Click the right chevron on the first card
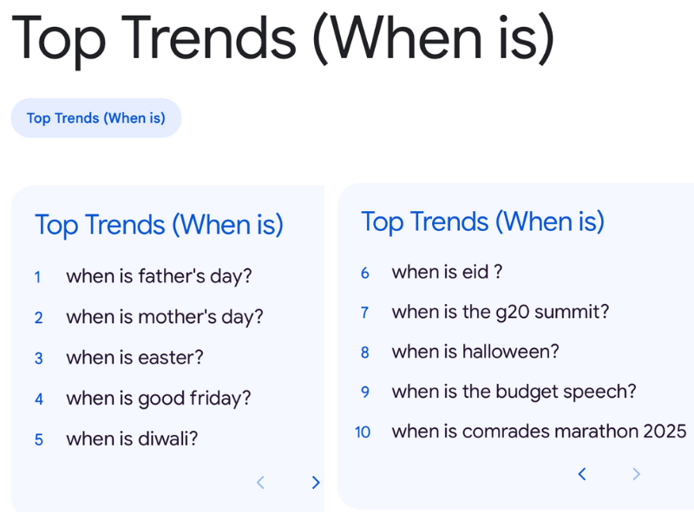694x521 pixels. [x=316, y=483]
